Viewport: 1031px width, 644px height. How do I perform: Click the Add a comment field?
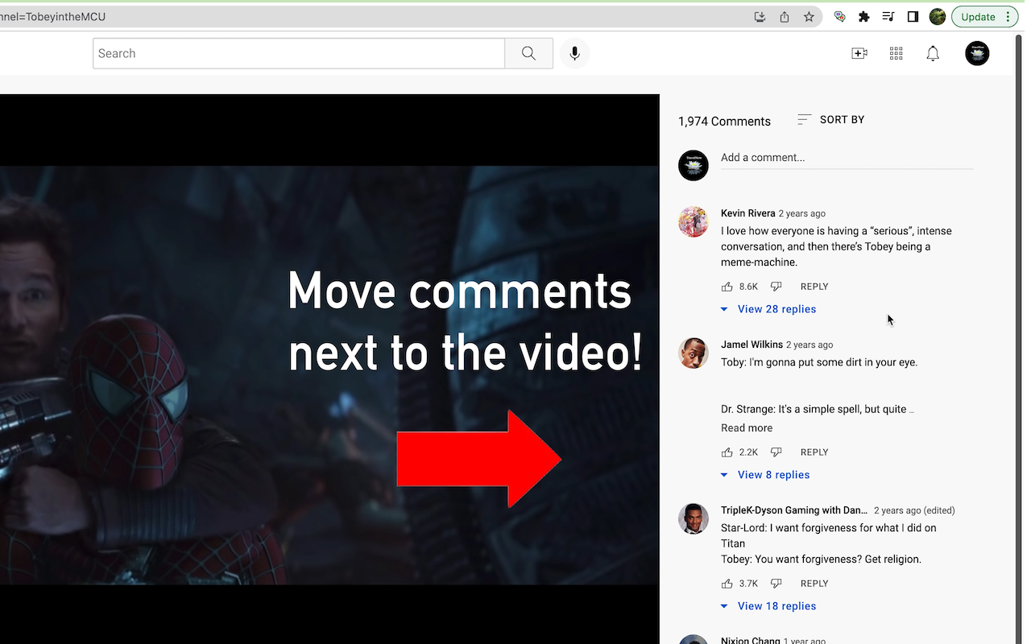click(x=847, y=158)
